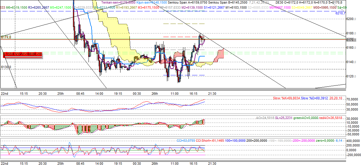Click the S1=6121,2667 support label
Screen dimensions: 361x165
pyautogui.click(x=214, y=7)
